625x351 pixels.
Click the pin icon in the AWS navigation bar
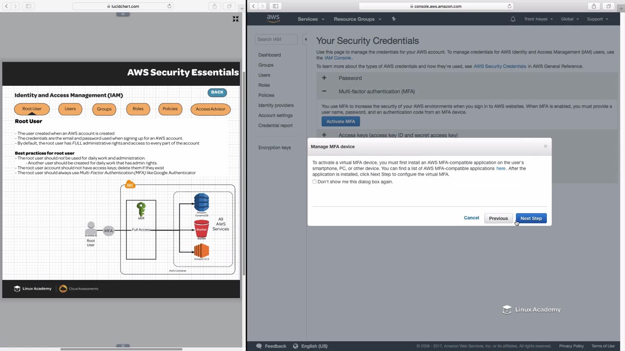click(x=394, y=19)
